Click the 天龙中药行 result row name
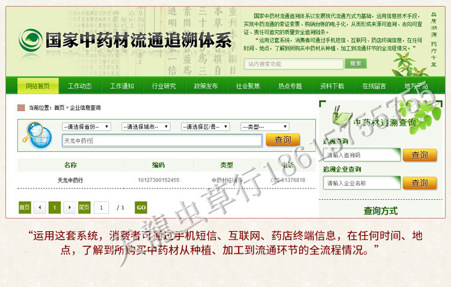 tap(70, 180)
